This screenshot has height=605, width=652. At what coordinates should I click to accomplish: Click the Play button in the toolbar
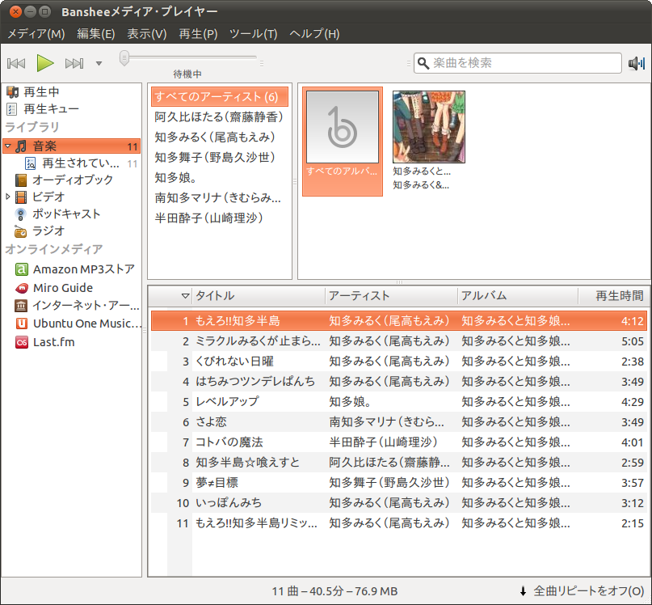(45, 63)
